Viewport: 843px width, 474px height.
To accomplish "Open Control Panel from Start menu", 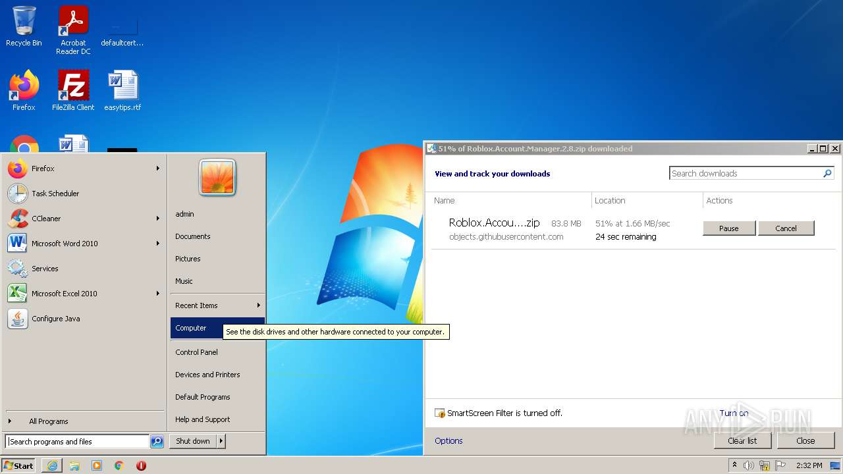I will click(217, 352).
